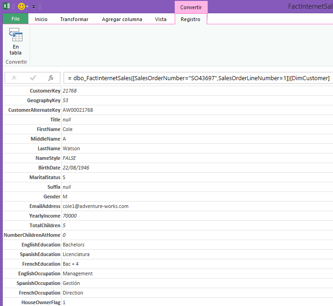Confirm the formula with checkmark icon
The image size is (333, 306).
pyautogui.click(x=32, y=78)
